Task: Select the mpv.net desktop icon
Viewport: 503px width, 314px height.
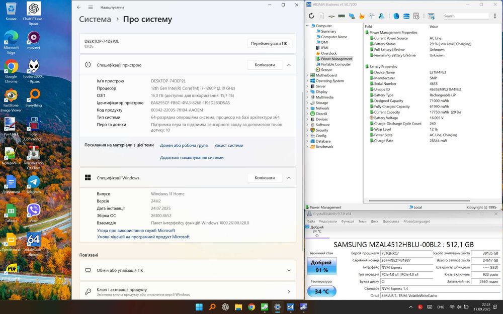Action: click(x=33, y=40)
